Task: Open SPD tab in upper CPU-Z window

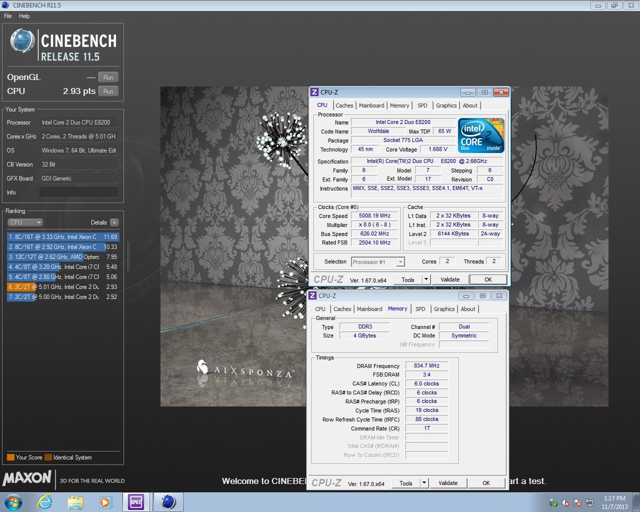Action: tap(422, 105)
